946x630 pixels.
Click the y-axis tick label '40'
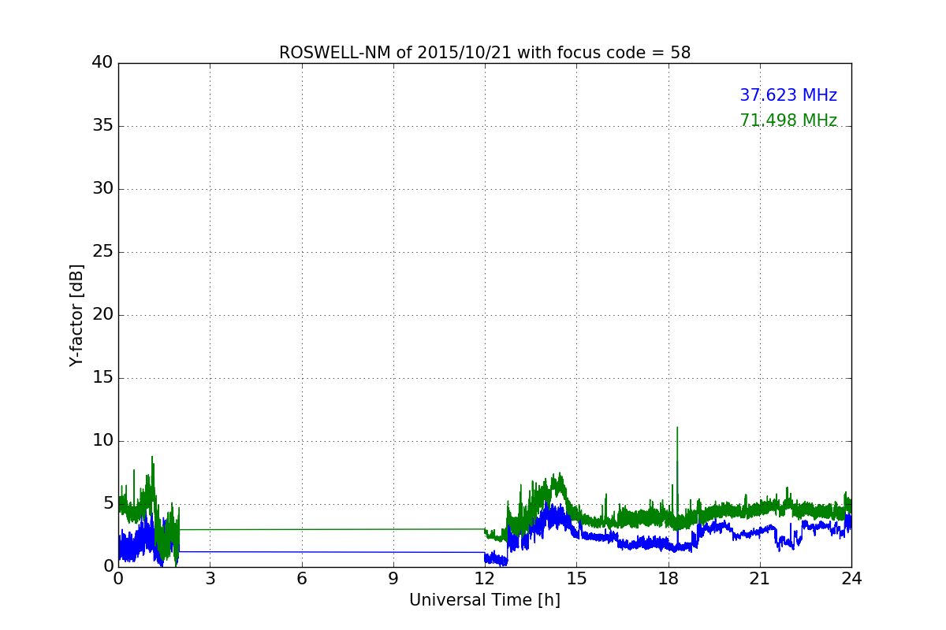pyautogui.click(x=102, y=63)
